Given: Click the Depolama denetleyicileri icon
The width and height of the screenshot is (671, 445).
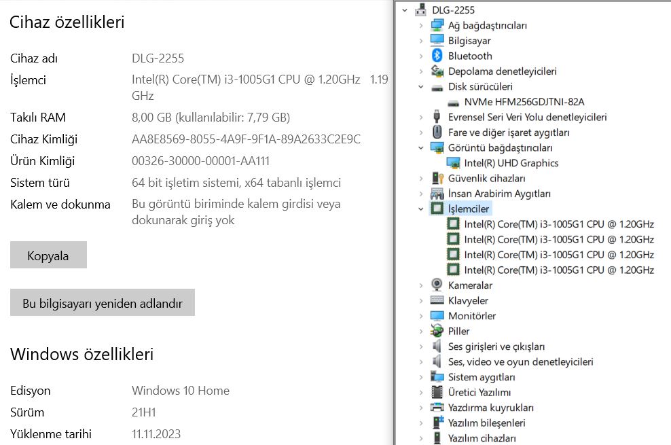Looking at the screenshot, I should pyautogui.click(x=437, y=71).
